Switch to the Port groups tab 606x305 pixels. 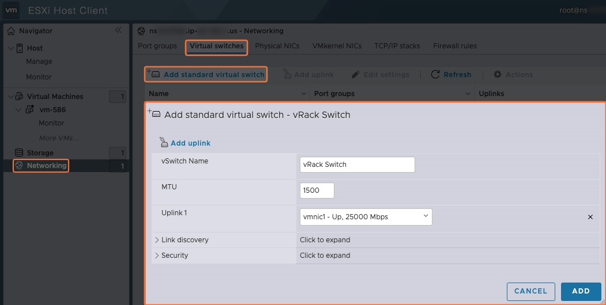[x=157, y=46]
